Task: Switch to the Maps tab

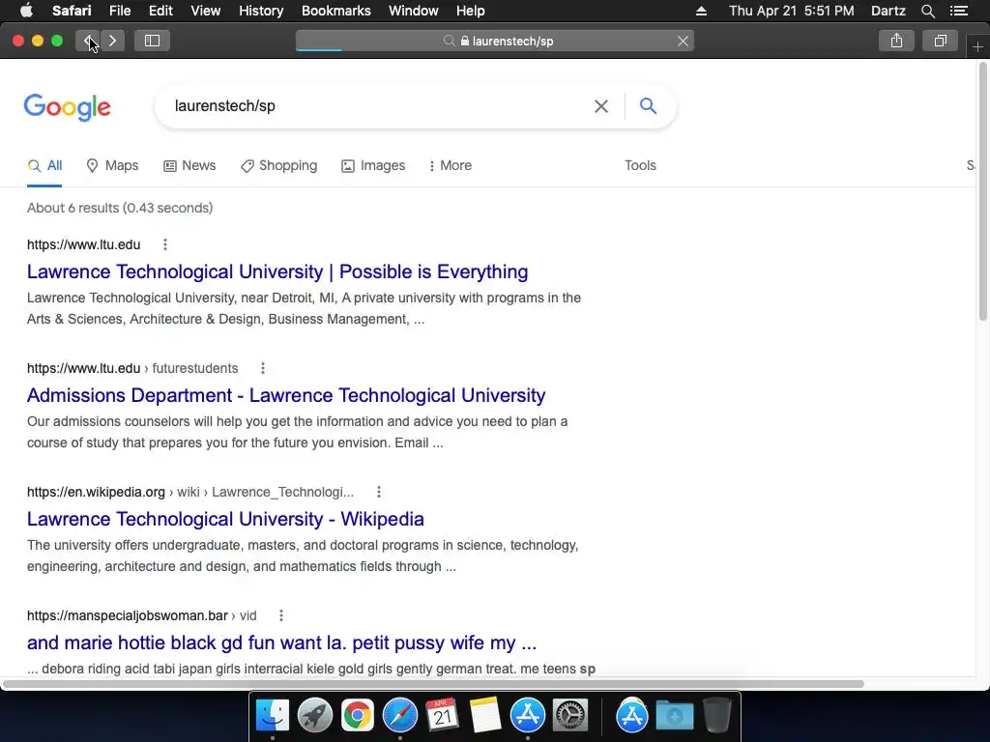Action: [x=112, y=165]
